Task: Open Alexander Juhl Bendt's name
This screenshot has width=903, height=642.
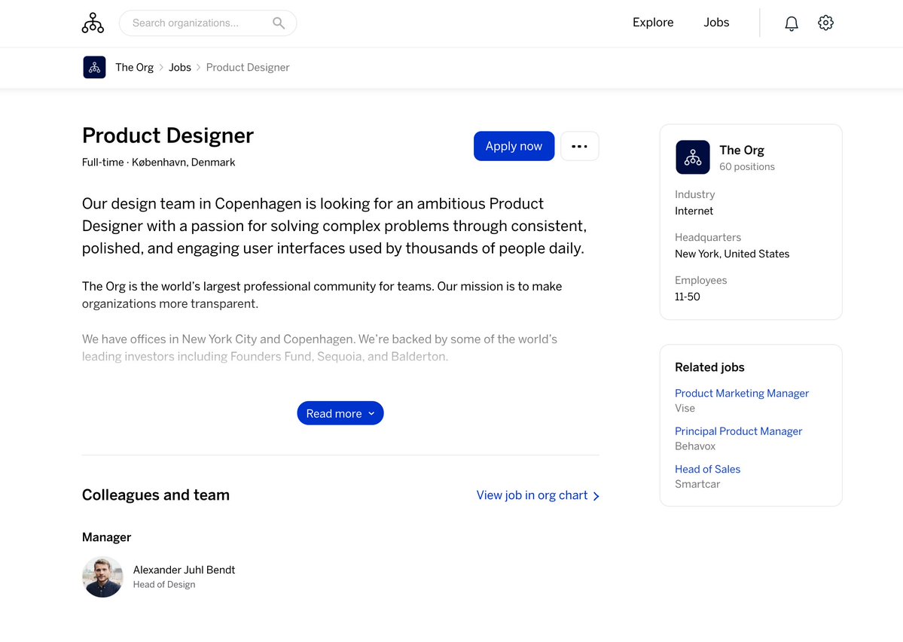Action: 184,570
